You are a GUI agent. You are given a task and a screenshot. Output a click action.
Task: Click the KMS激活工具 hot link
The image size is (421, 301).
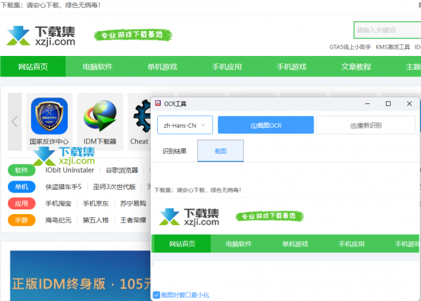[x=393, y=47]
